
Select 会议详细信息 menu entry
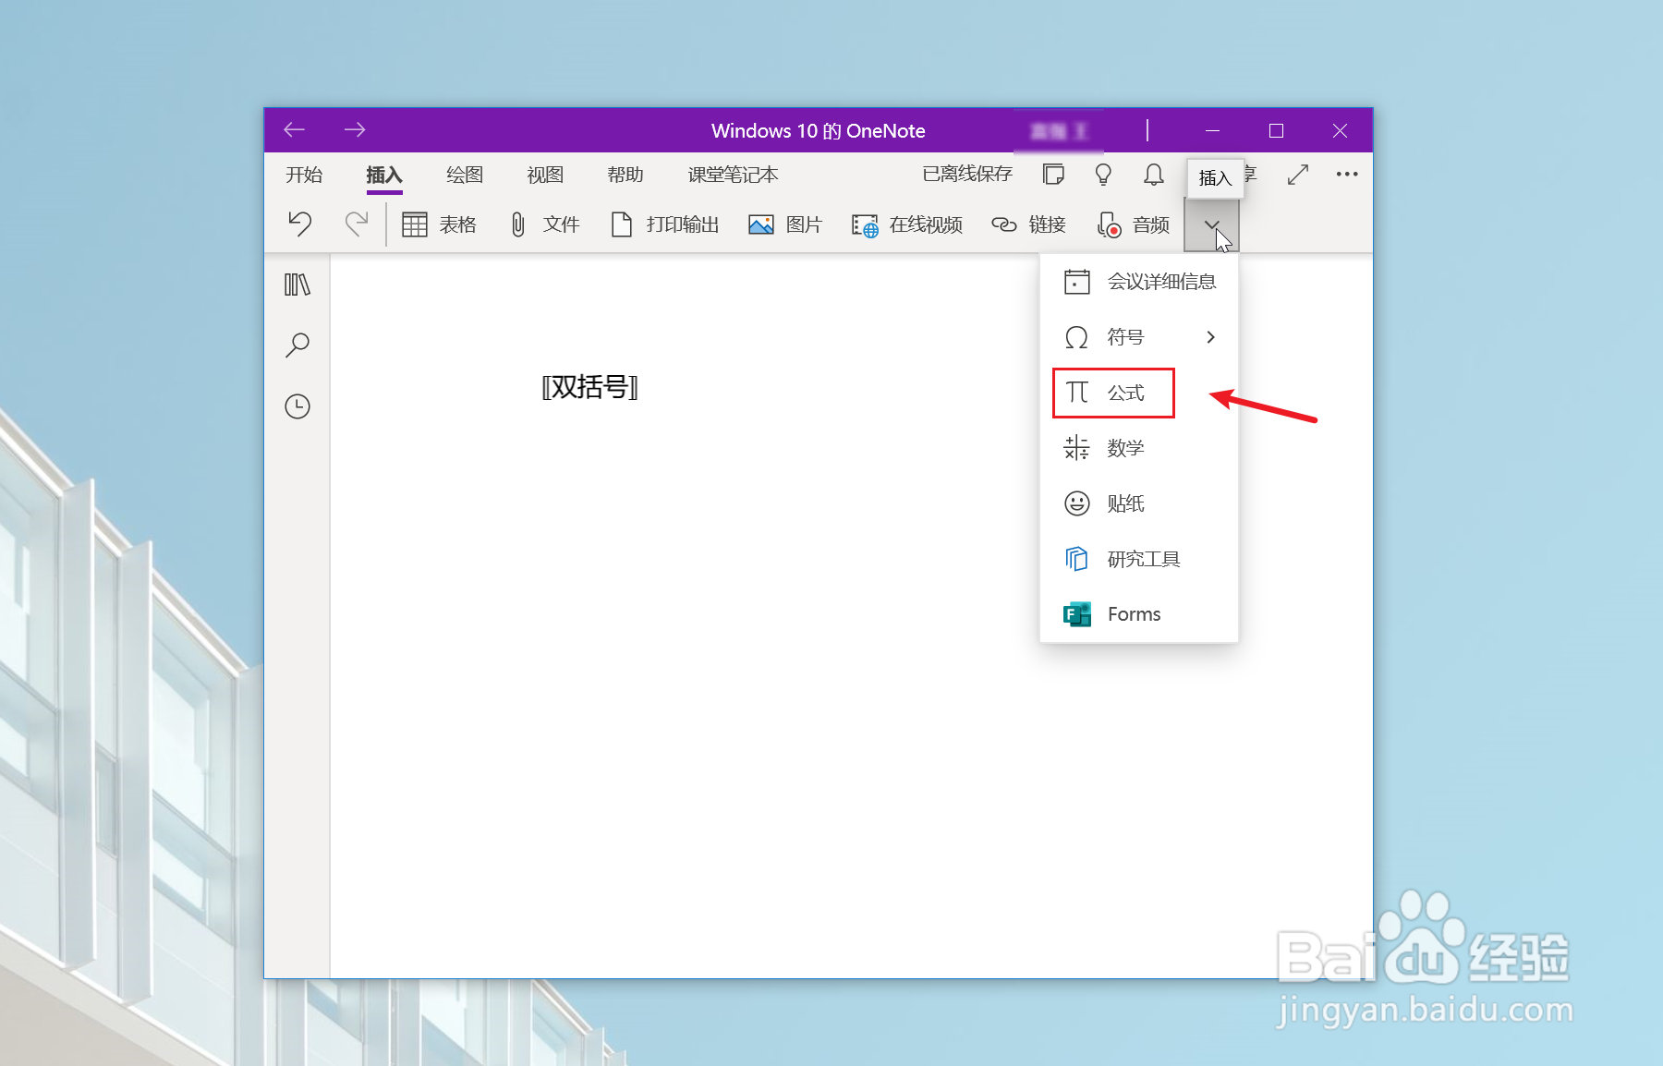pyautogui.click(x=1139, y=282)
